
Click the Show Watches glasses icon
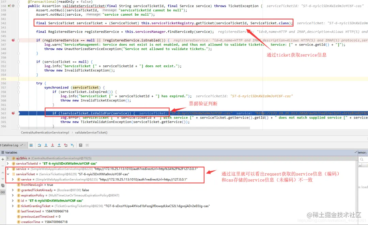coord(3,192)
